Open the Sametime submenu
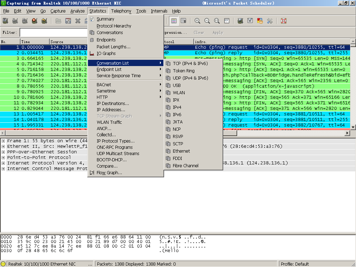This screenshot has width=356, height=267. tap(126, 91)
